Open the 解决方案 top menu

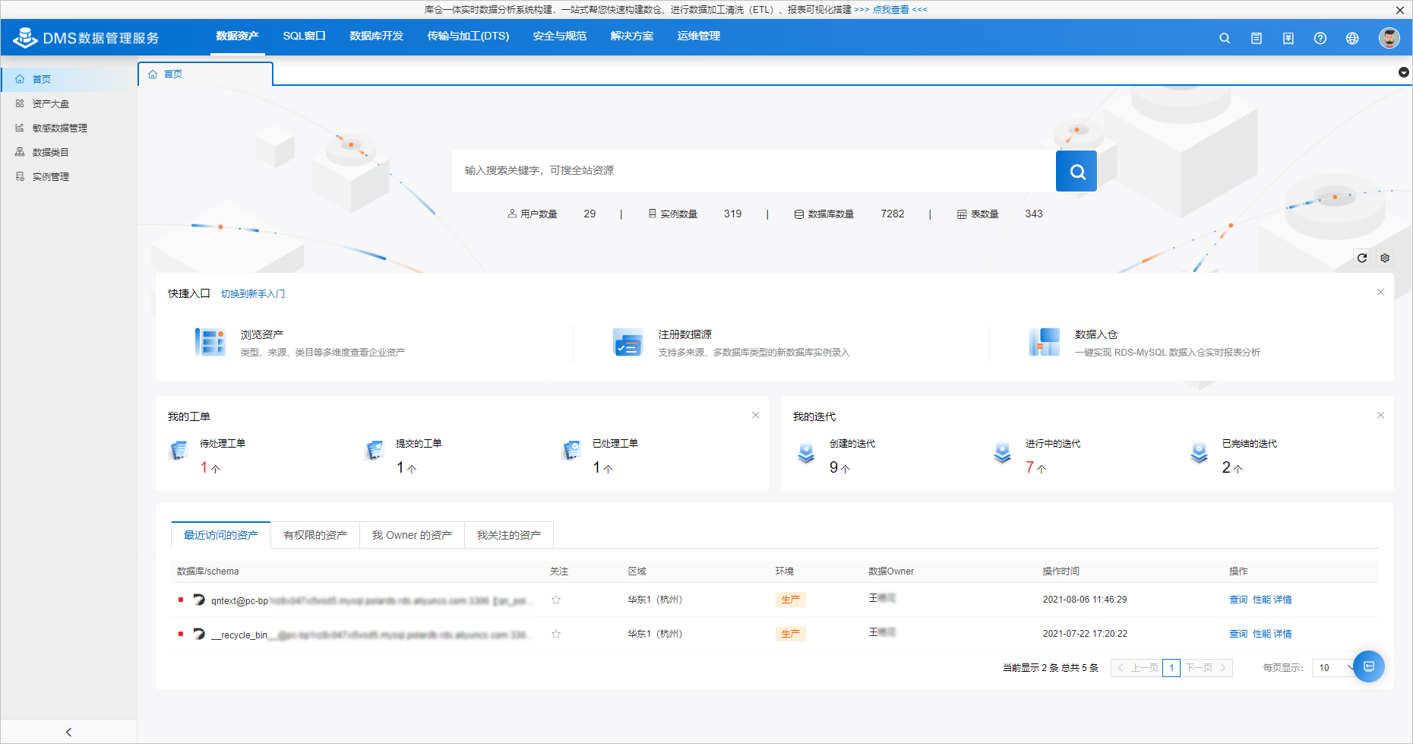coord(631,36)
